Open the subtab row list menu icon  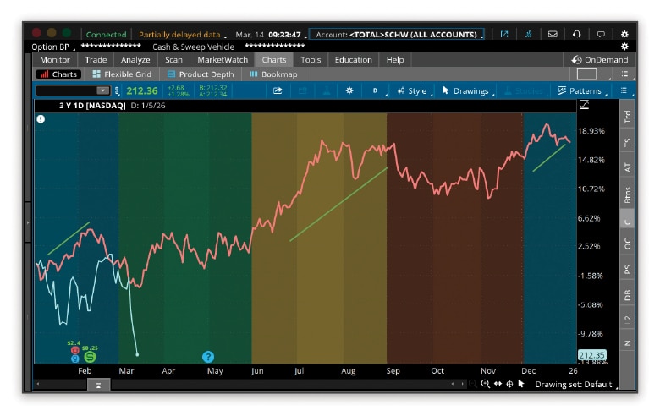click(x=624, y=74)
